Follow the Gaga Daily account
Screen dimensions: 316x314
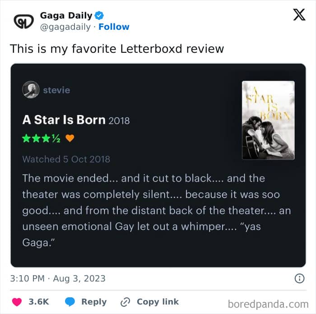point(114,27)
